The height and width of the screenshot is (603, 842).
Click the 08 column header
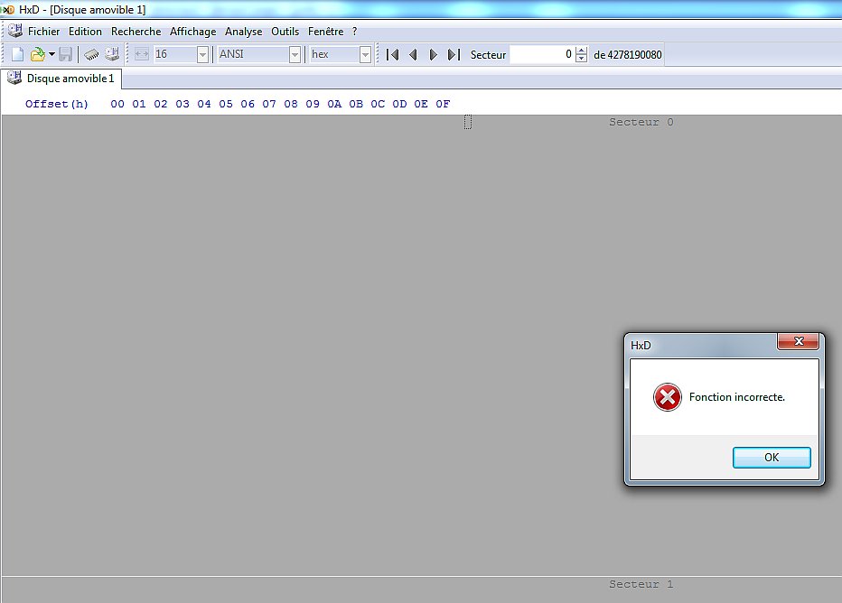(x=291, y=104)
